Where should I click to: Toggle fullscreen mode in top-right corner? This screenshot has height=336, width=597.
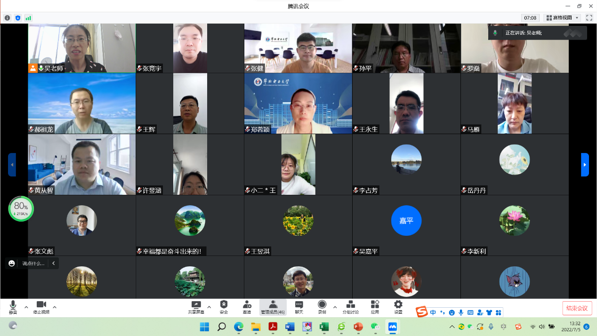[x=589, y=18]
